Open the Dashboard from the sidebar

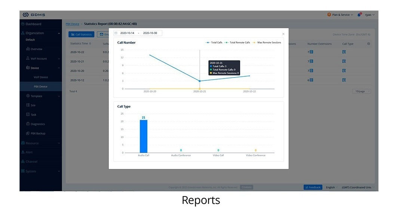click(x=33, y=24)
